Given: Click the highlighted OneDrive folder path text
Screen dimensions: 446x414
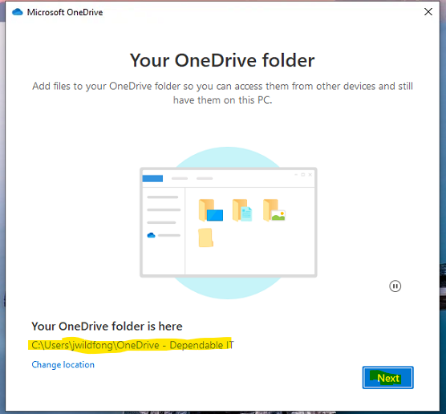Looking at the screenshot, I should click(132, 345).
